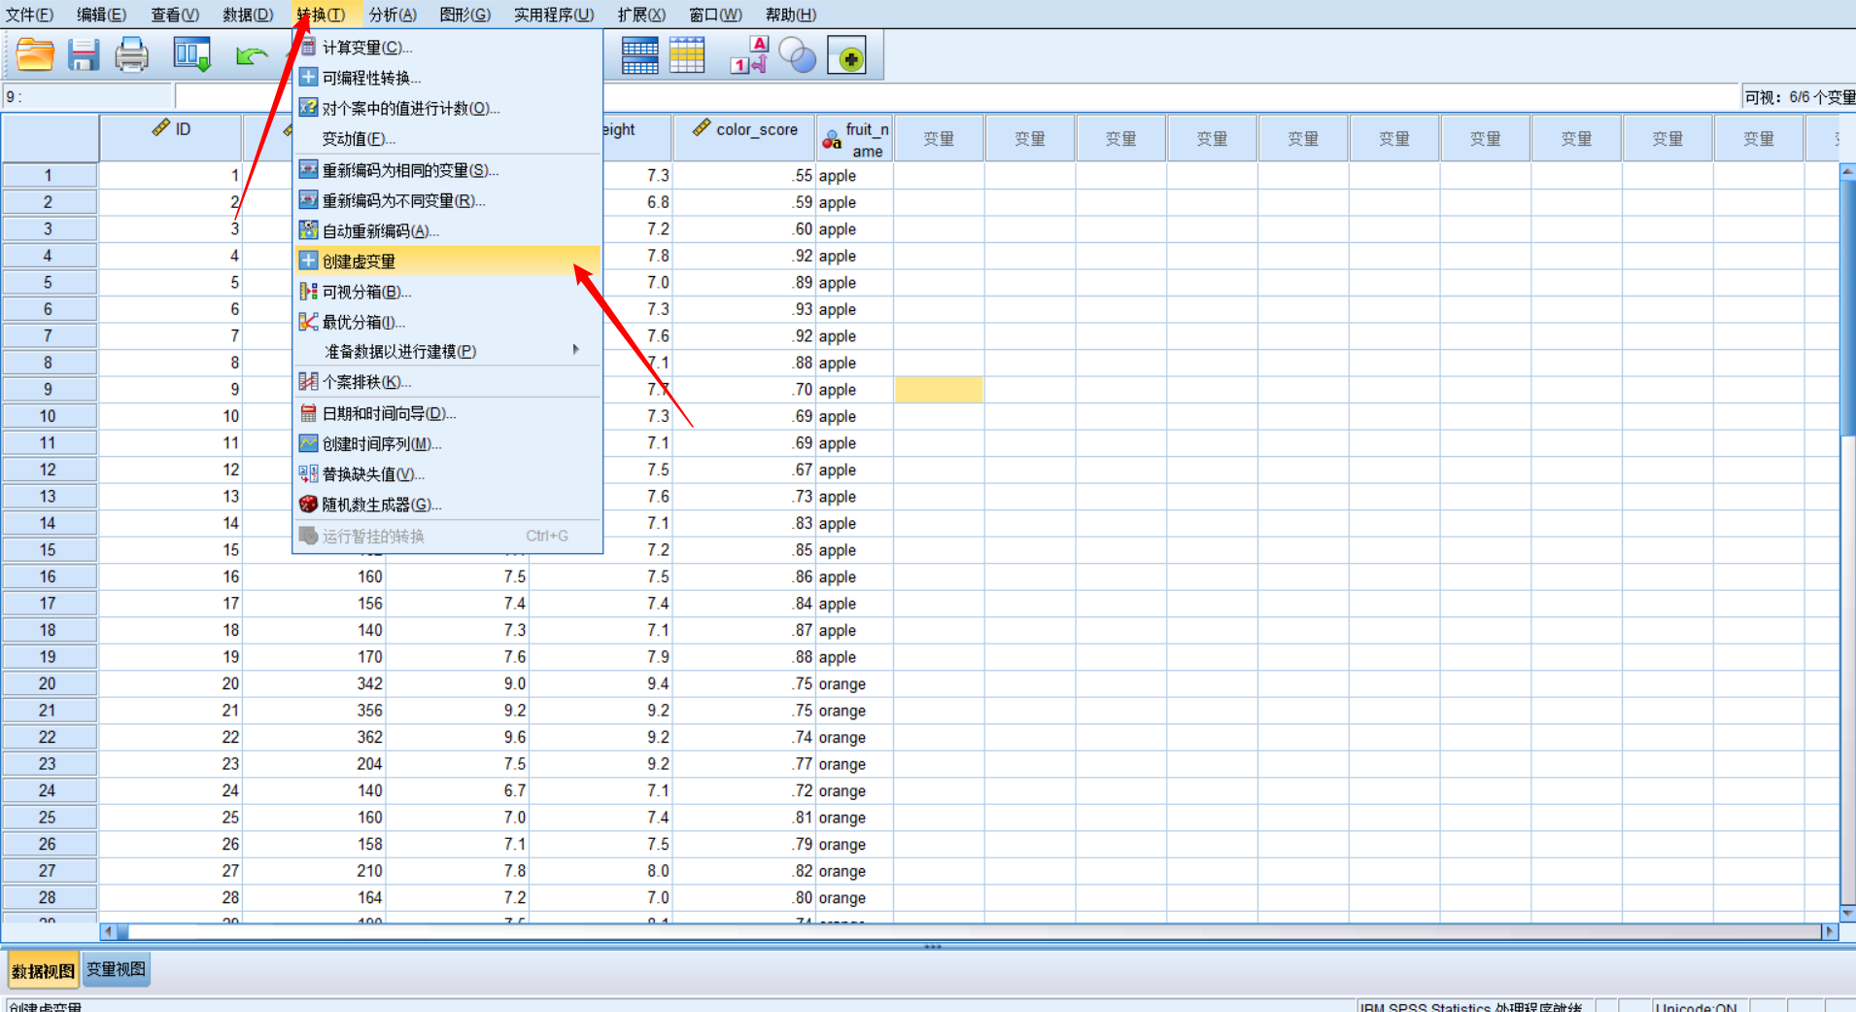1856x1012 pixels.
Task: Save the dataset with the diskette icon
Action: point(84,54)
